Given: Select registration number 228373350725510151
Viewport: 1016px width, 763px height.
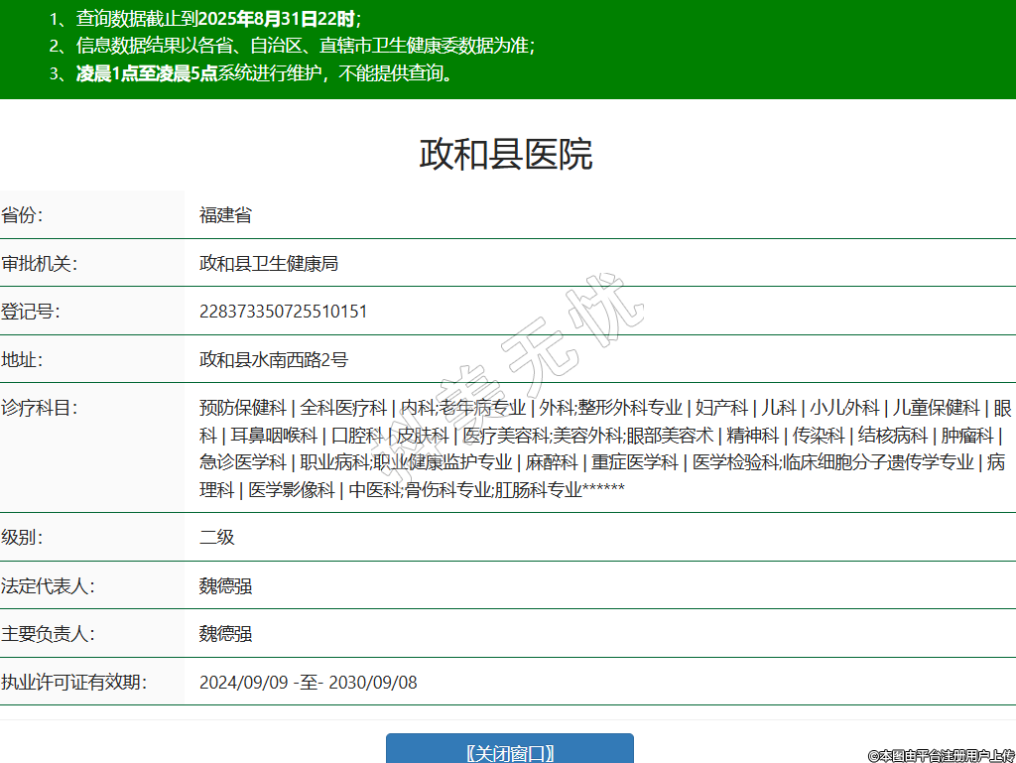Looking at the screenshot, I should click(x=283, y=312).
